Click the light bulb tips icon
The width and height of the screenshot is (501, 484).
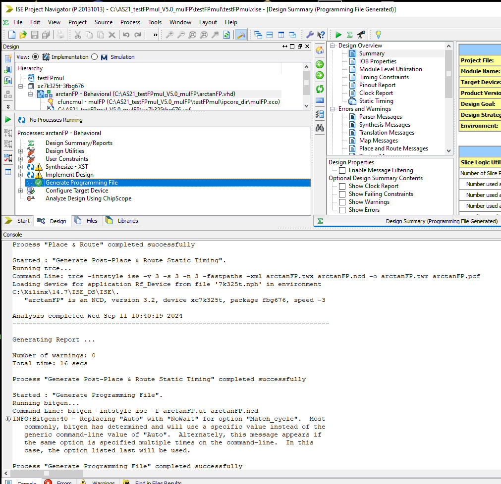click(378, 35)
